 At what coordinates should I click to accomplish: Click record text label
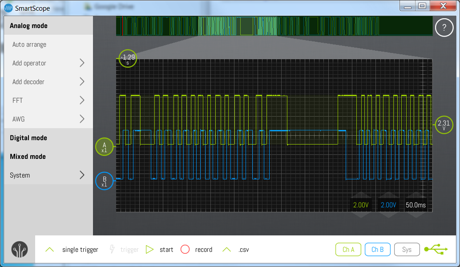(204, 250)
